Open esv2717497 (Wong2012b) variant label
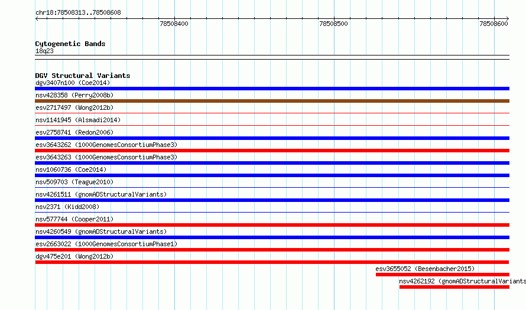 74,107
